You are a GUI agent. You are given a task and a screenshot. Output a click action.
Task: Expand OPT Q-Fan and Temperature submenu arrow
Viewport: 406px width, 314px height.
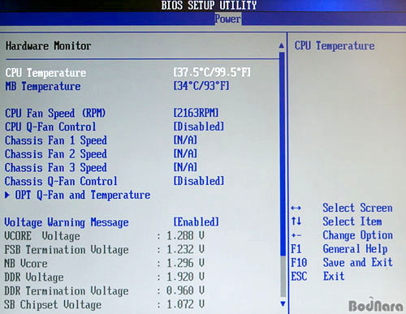7,195
